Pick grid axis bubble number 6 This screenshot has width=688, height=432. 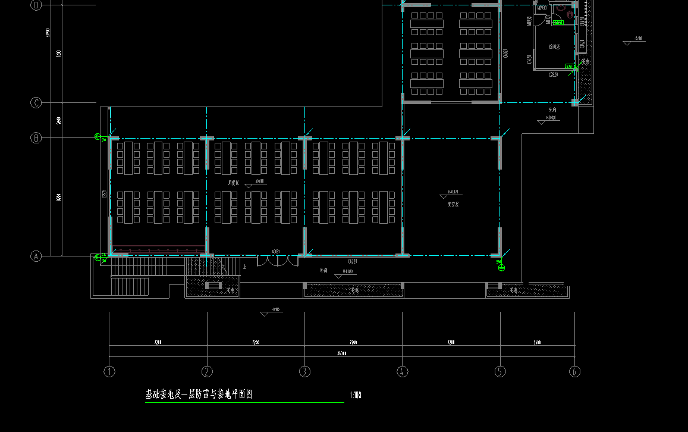pos(574,371)
